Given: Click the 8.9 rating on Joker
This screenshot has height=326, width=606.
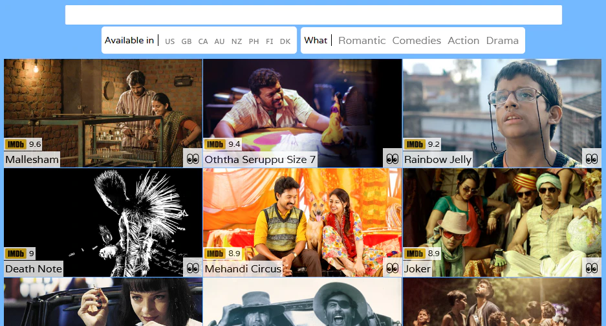Looking at the screenshot, I should click(433, 254).
